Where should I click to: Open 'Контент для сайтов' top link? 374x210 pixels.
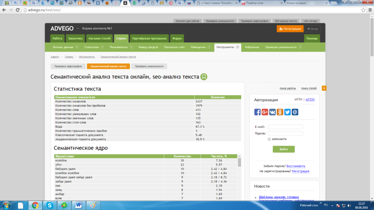tap(187, 21)
